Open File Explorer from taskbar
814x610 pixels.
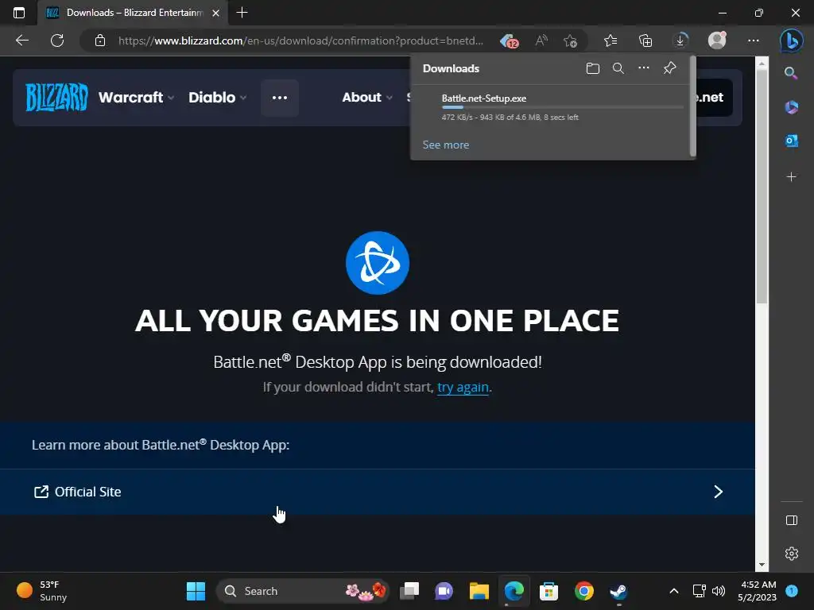pyautogui.click(x=479, y=591)
